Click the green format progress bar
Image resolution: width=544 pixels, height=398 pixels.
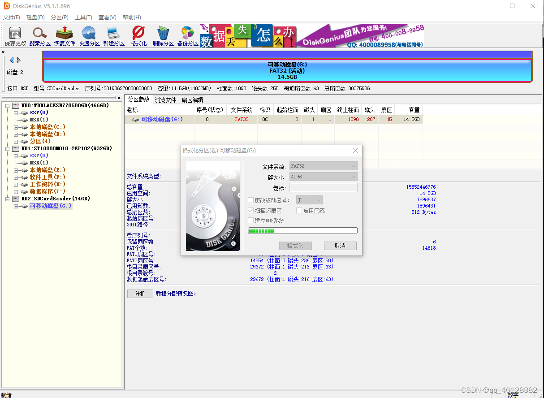pyautogui.click(x=302, y=231)
